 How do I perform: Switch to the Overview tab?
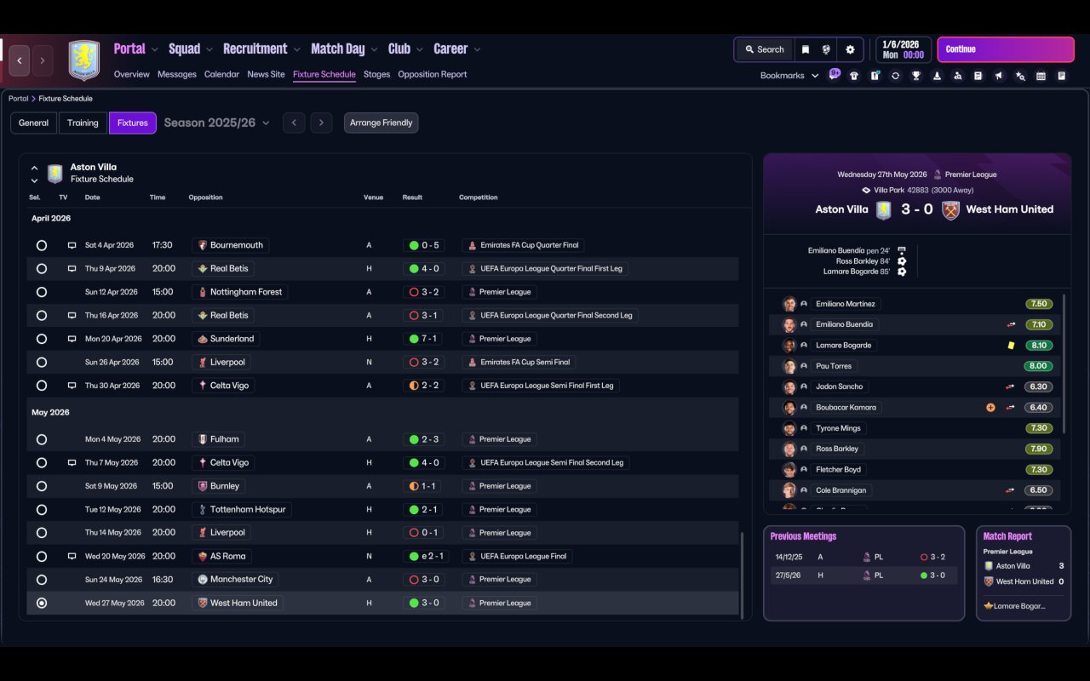coord(132,74)
